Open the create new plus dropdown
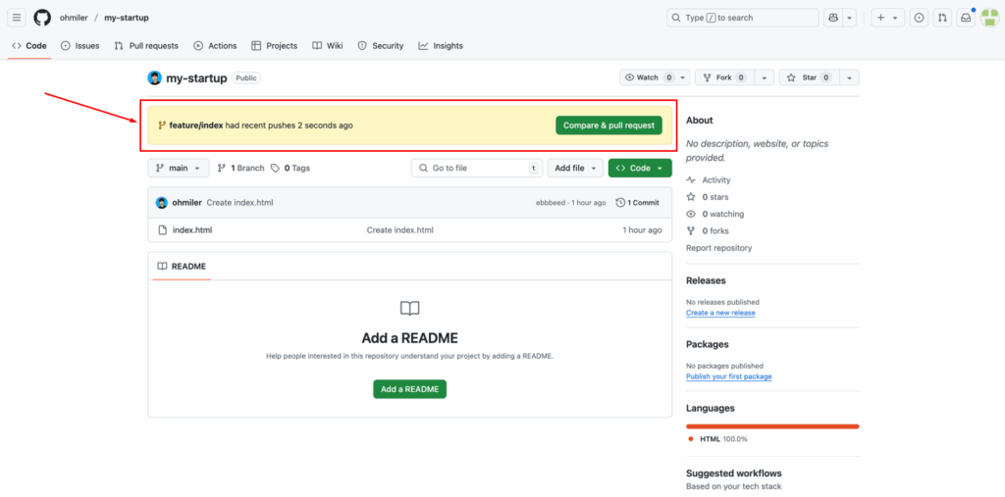1005x497 pixels. [x=886, y=18]
